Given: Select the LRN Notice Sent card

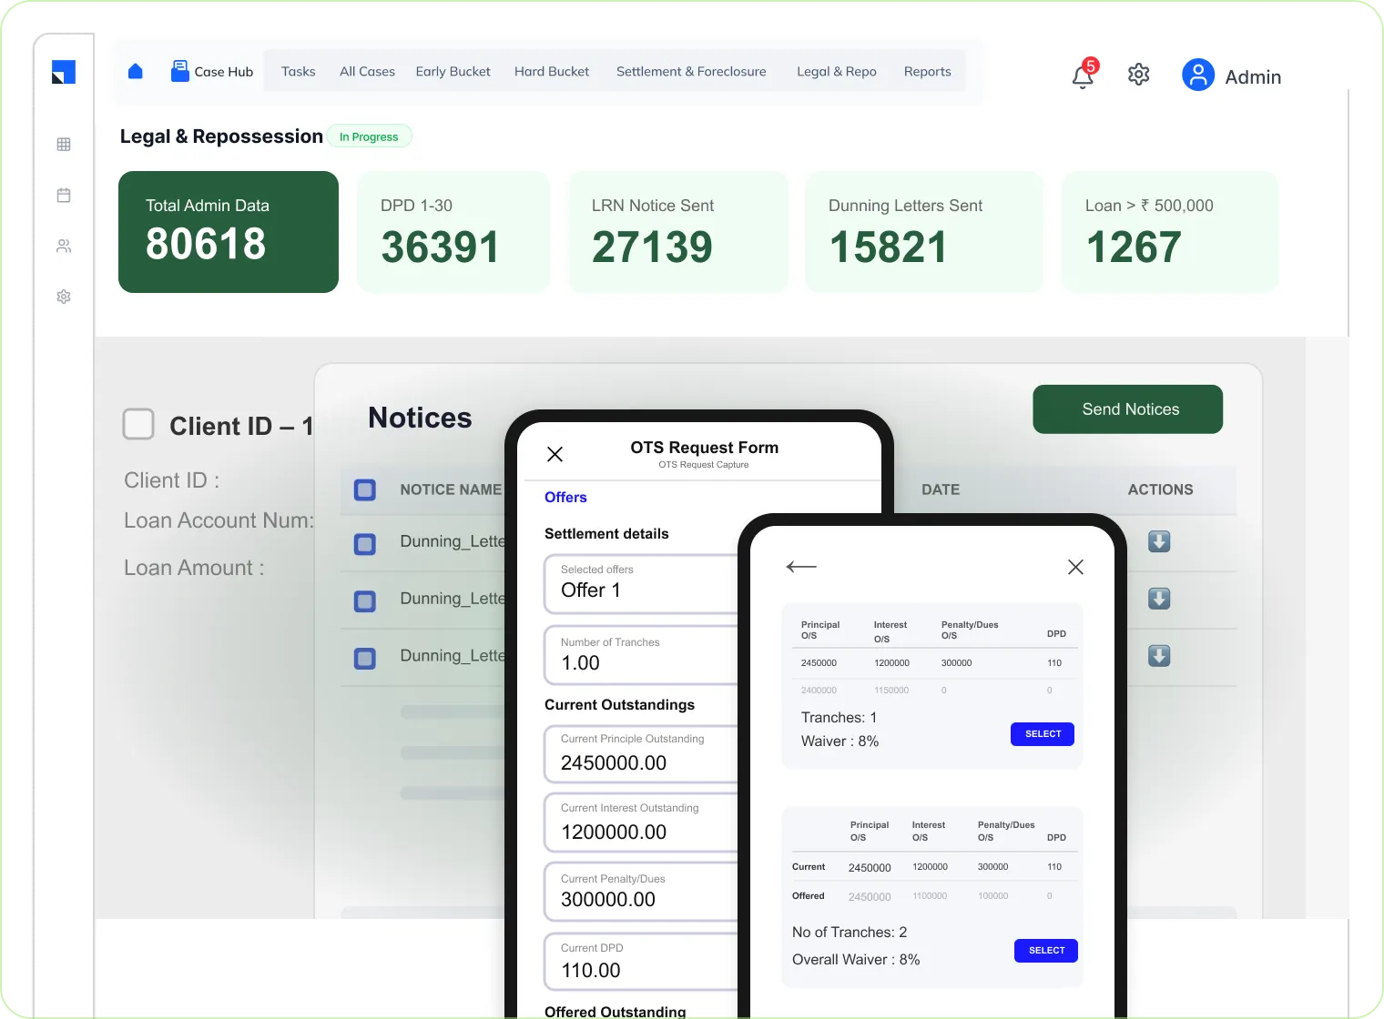Looking at the screenshot, I should tap(678, 232).
